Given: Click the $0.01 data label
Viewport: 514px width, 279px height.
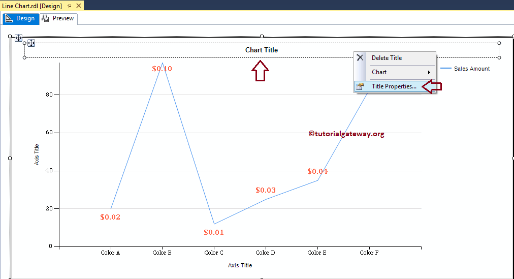Looking at the screenshot, I should point(214,232).
